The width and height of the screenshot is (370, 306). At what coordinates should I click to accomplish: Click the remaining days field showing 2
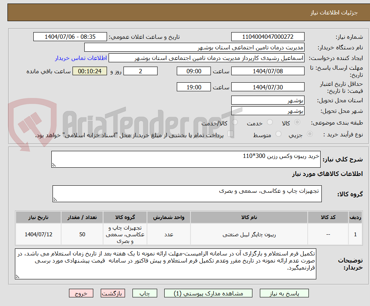click(x=140, y=71)
